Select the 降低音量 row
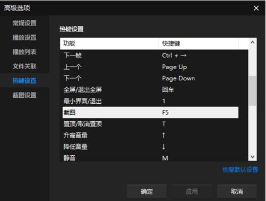Image resolution: width=266 pixels, height=201 pixels. 150,147
